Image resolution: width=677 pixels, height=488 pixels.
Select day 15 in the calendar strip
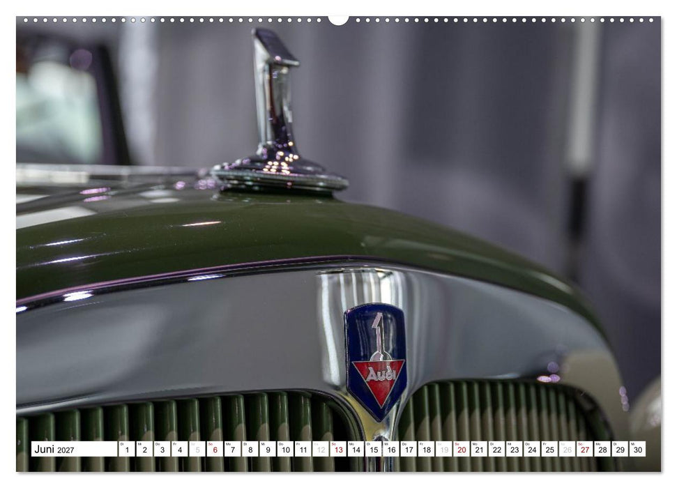point(374,449)
